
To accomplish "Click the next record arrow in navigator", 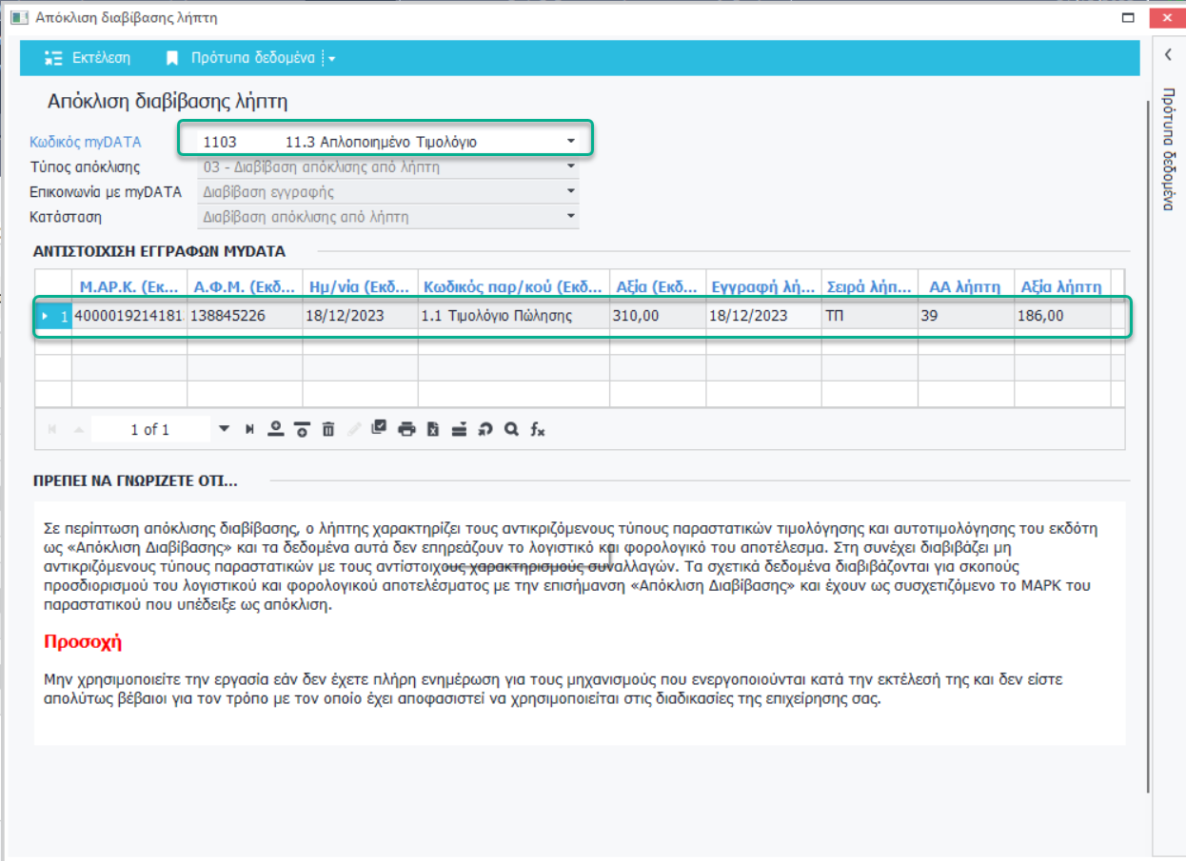I will (225, 430).
